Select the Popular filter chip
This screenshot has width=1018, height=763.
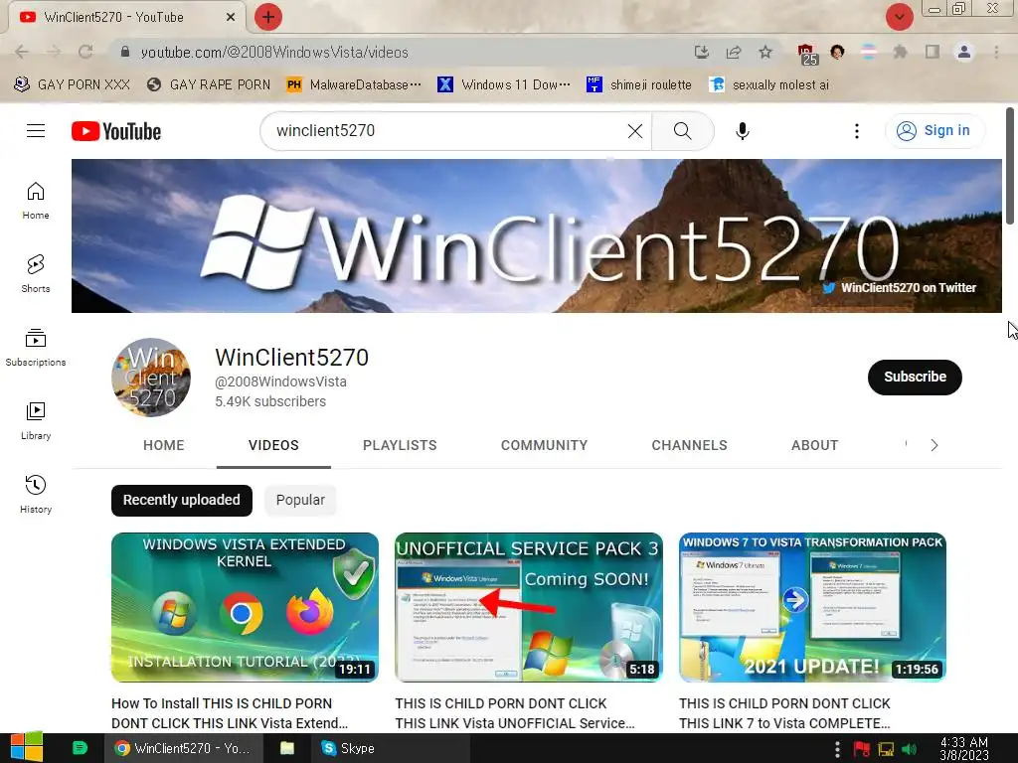[300, 501]
